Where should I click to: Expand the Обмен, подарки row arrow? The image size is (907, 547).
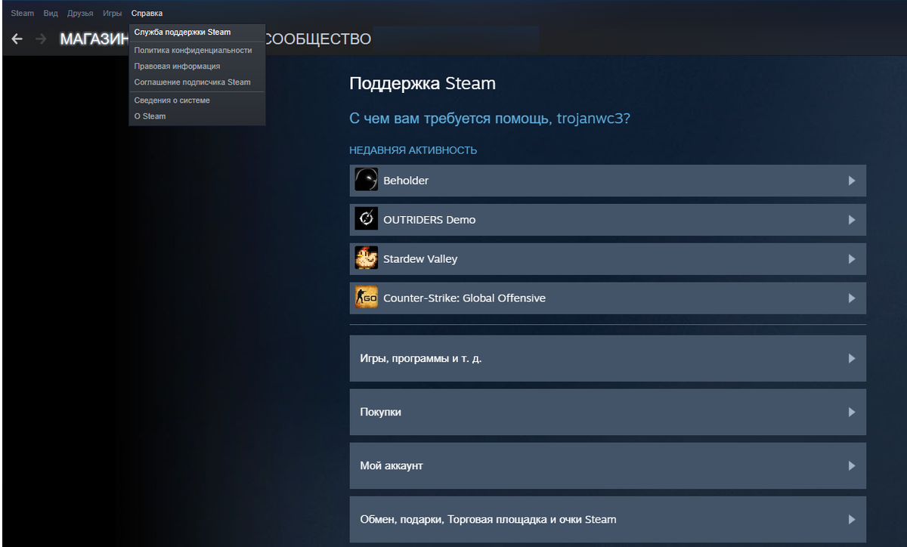(x=852, y=520)
